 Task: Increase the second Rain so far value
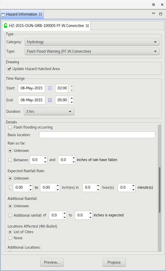tap(74, 158)
